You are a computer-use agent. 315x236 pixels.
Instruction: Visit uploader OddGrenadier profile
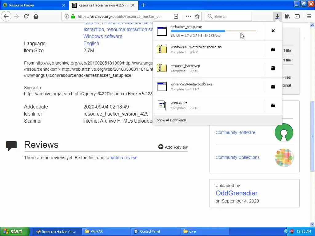tap(237, 193)
